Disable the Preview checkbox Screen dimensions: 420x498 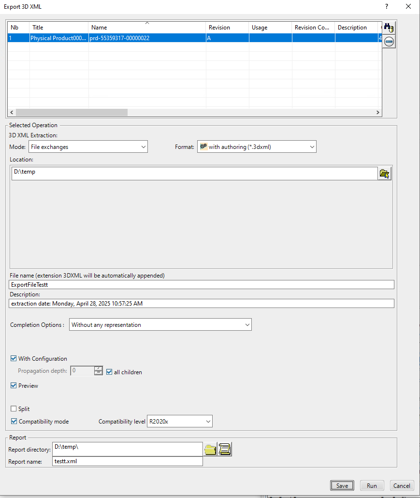pos(14,385)
